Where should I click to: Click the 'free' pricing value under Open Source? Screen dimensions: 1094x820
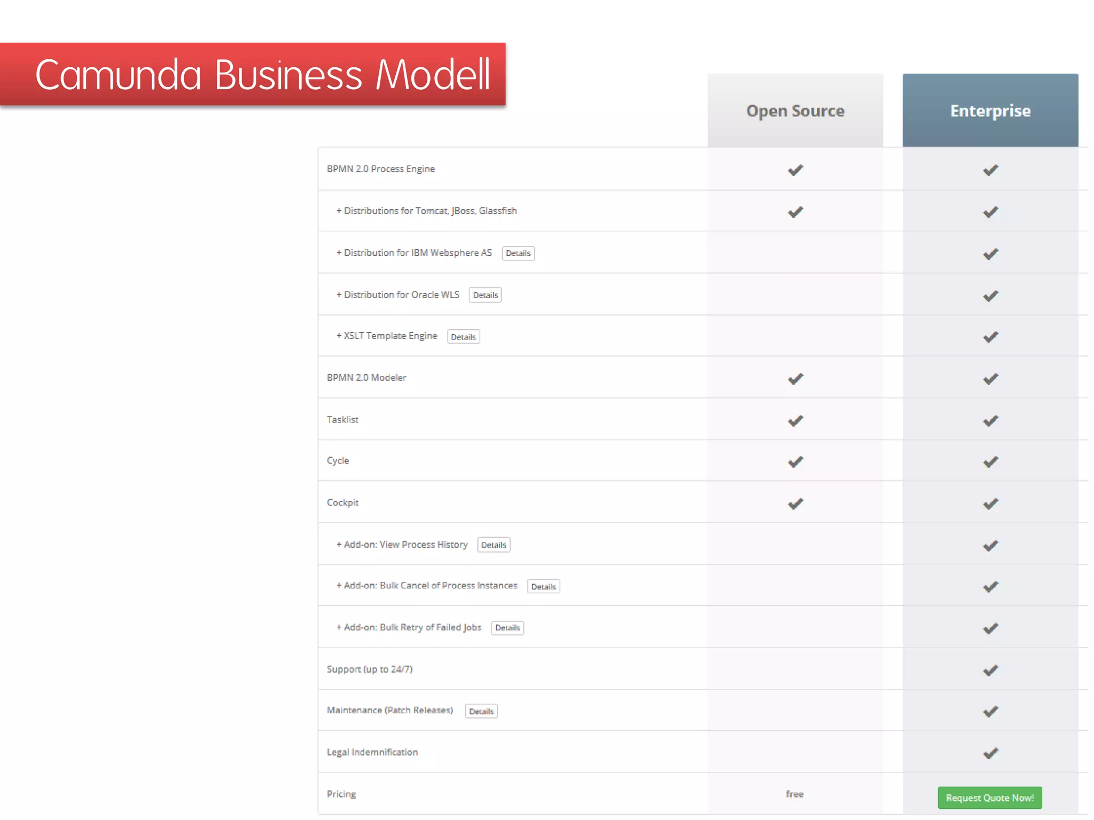point(795,794)
